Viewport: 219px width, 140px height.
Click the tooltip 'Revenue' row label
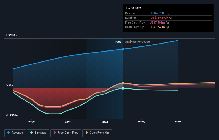coord(131,13)
